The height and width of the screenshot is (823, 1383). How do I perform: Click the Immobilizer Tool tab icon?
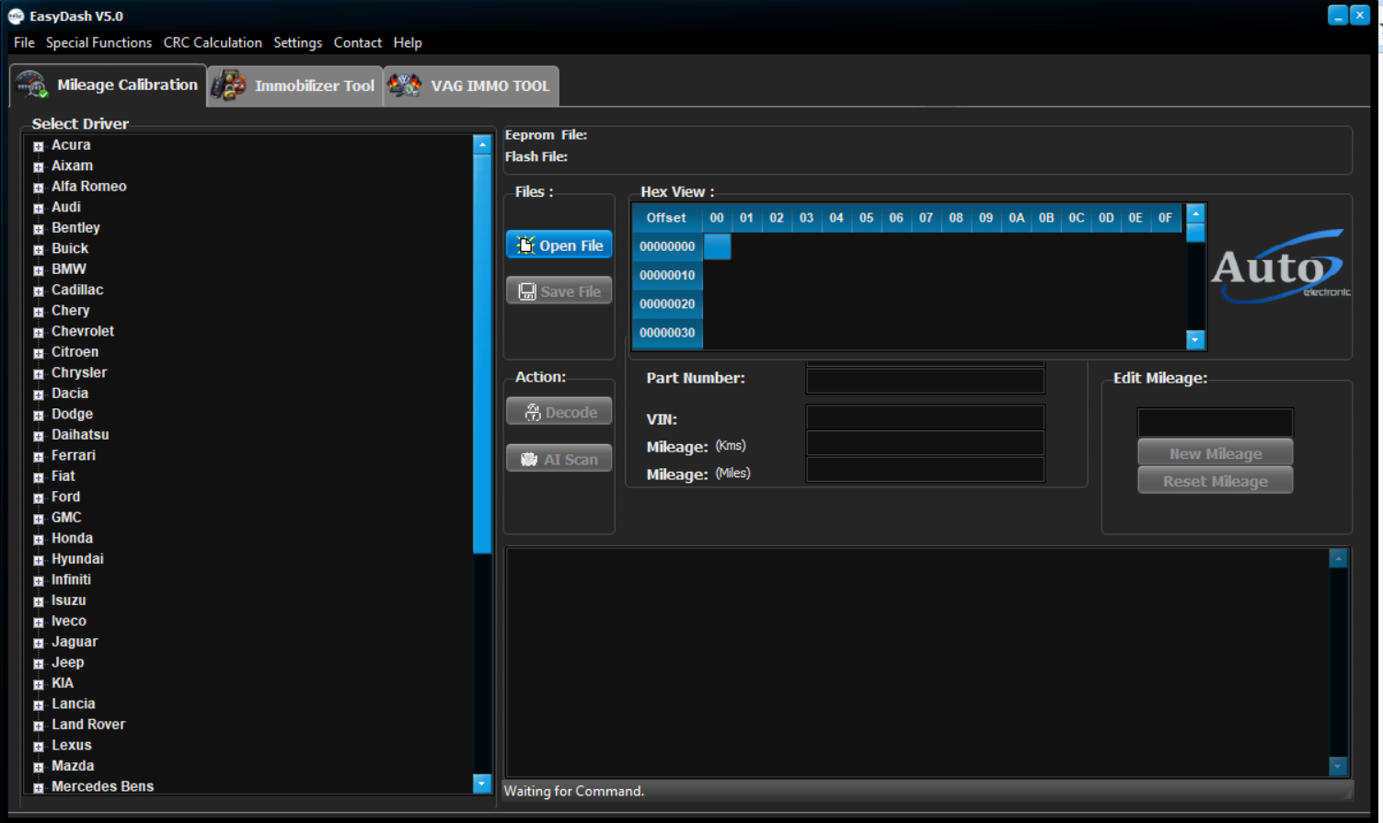[228, 86]
